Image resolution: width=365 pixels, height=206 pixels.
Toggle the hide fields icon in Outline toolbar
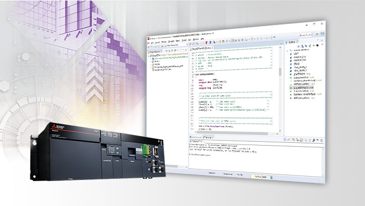[306, 46]
